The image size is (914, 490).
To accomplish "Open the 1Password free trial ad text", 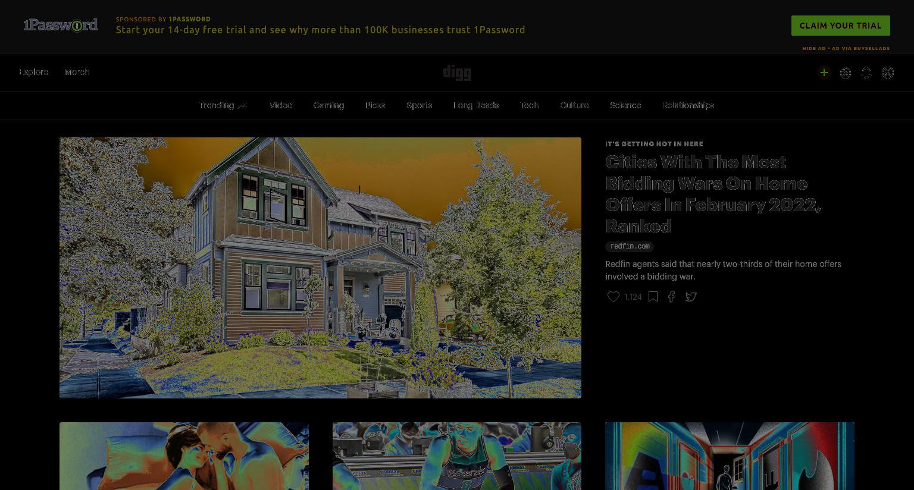I will coord(320,30).
